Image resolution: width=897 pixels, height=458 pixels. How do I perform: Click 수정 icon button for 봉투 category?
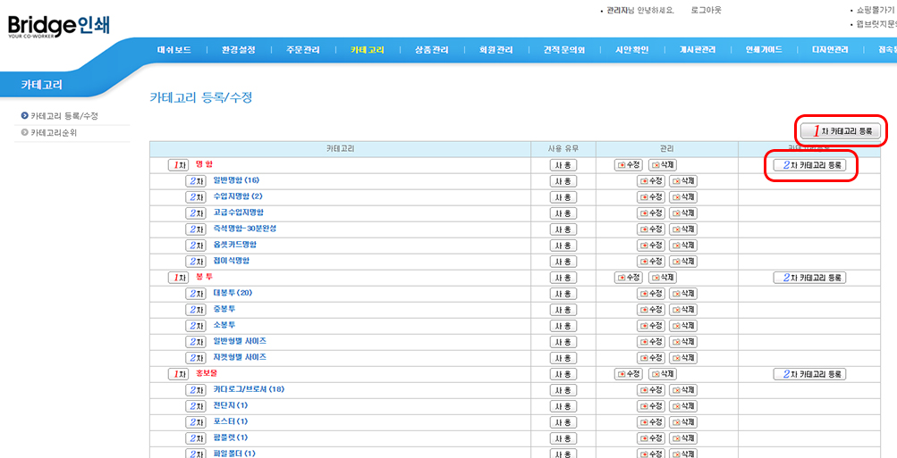tap(629, 278)
